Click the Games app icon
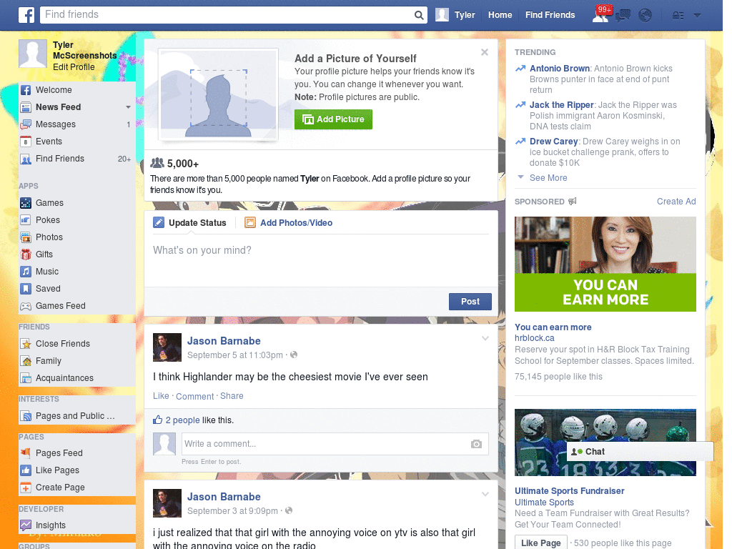Viewport: 732px width, 549px height. point(26,203)
